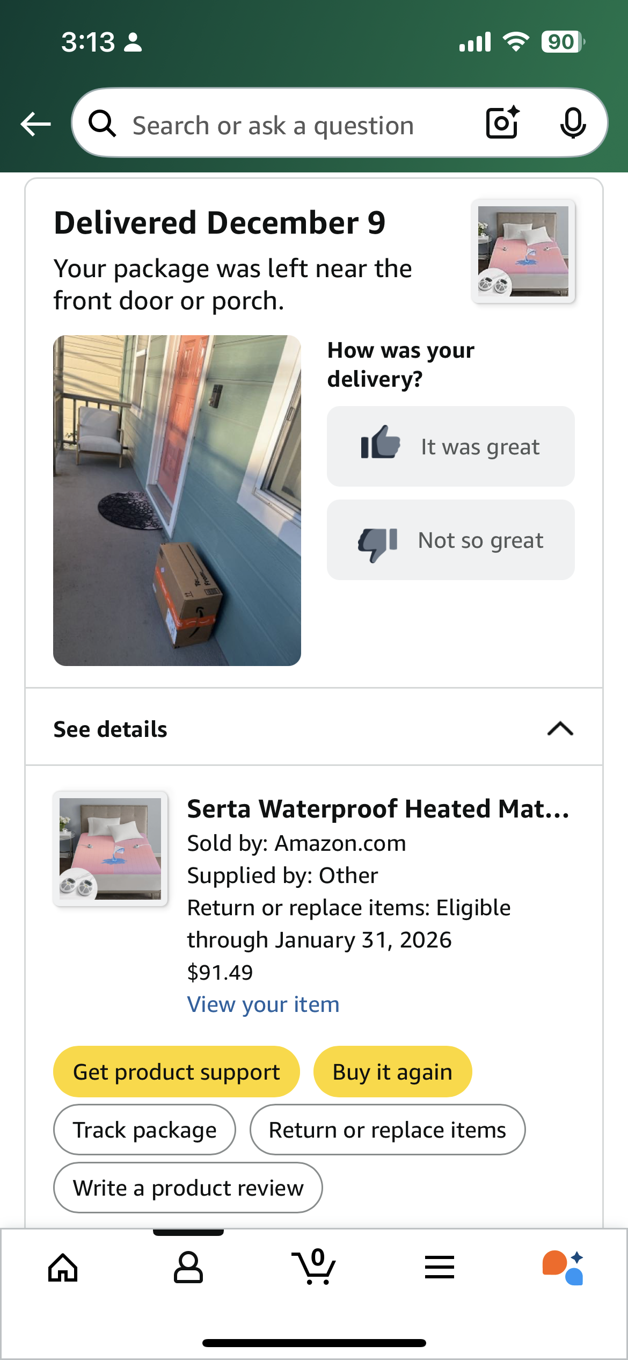Tap Buy it again button
Viewport: 628px width, 1360px height.
393,1072
